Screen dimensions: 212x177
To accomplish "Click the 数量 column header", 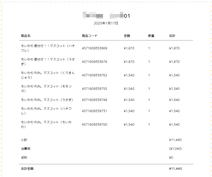I will point(151,36).
